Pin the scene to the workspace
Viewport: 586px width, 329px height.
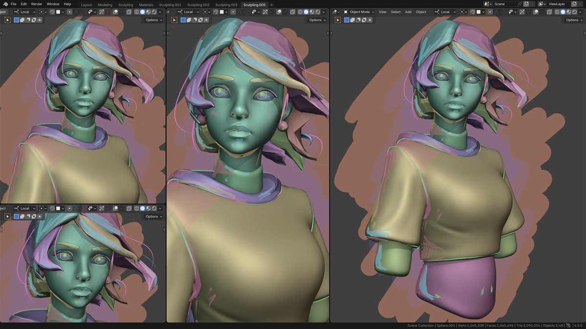tap(520, 4)
